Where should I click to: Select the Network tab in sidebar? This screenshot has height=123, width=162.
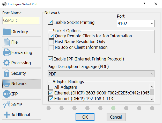21,84
